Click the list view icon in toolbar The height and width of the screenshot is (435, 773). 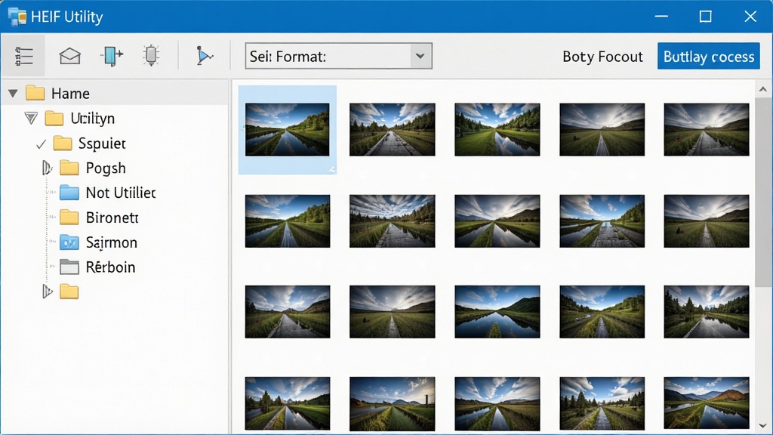click(23, 56)
